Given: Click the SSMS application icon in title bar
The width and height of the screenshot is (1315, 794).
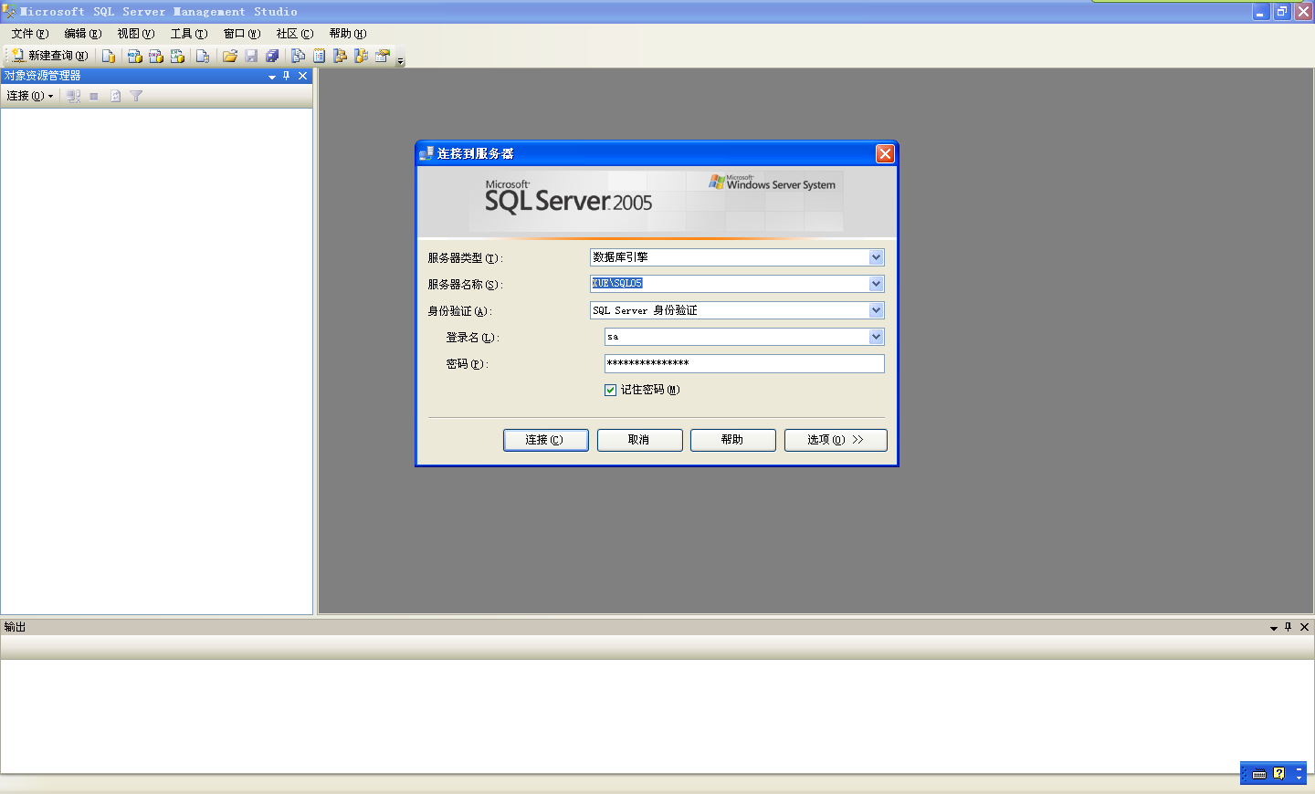Looking at the screenshot, I should tap(9, 12).
